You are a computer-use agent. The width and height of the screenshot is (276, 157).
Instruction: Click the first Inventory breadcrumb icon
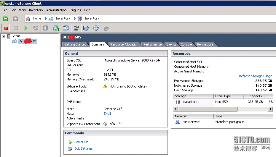pyautogui.click(x=51, y=19)
